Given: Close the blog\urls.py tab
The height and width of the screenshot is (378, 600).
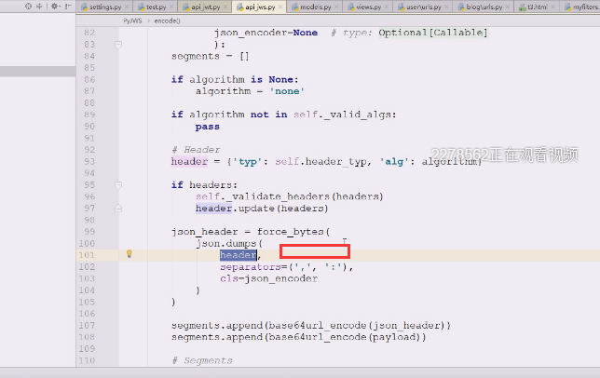Looking at the screenshot, I should click(x=508, y=7).
